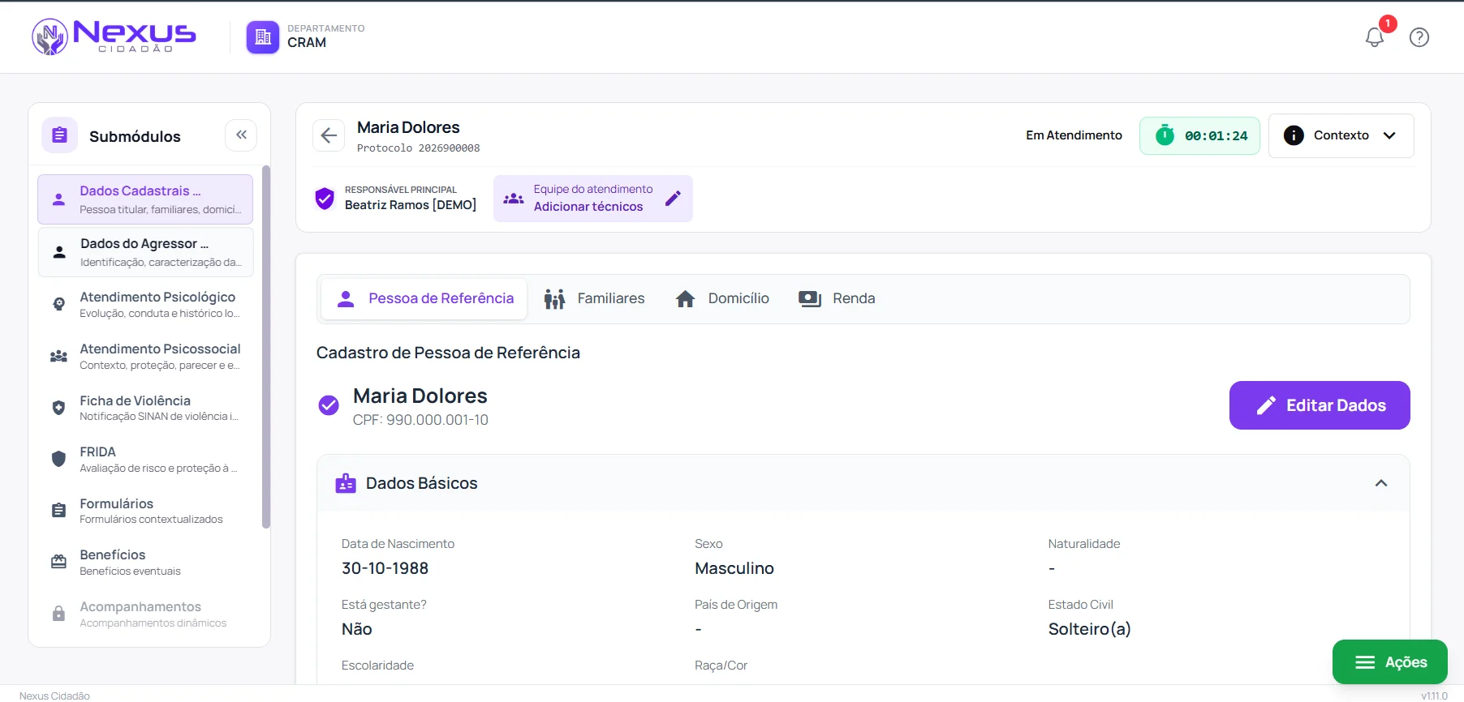Open the Benefícios submodule
This screenshot has width=1464, height=702.
(x=145, y=562)
